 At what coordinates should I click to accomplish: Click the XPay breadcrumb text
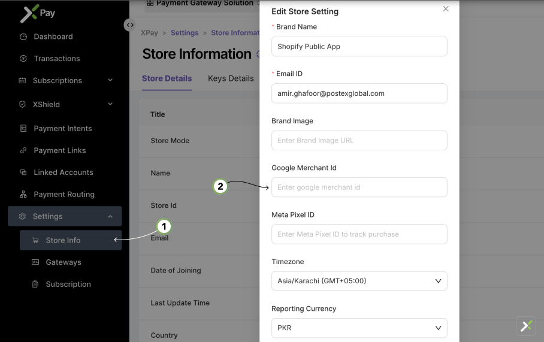tap(149, 33)
